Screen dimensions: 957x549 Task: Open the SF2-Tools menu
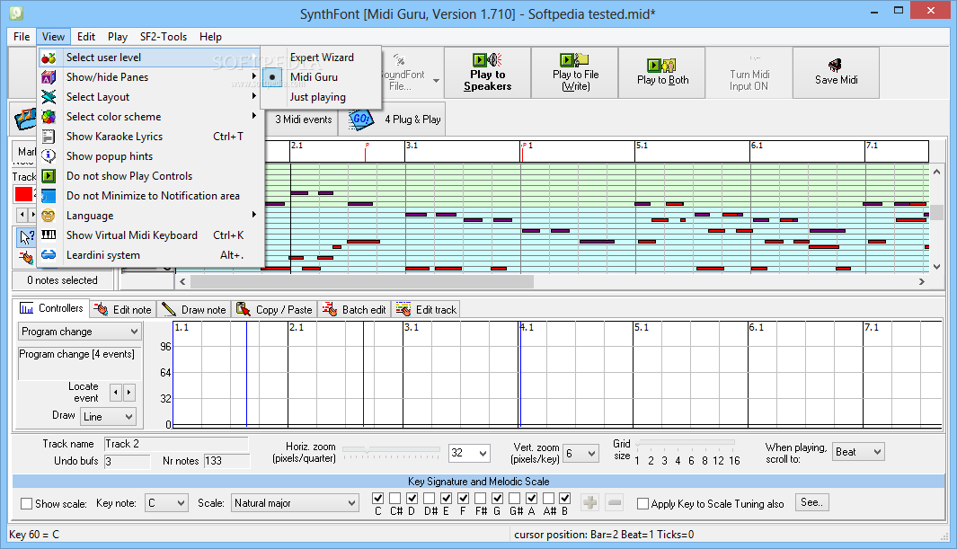coord(164,37)
